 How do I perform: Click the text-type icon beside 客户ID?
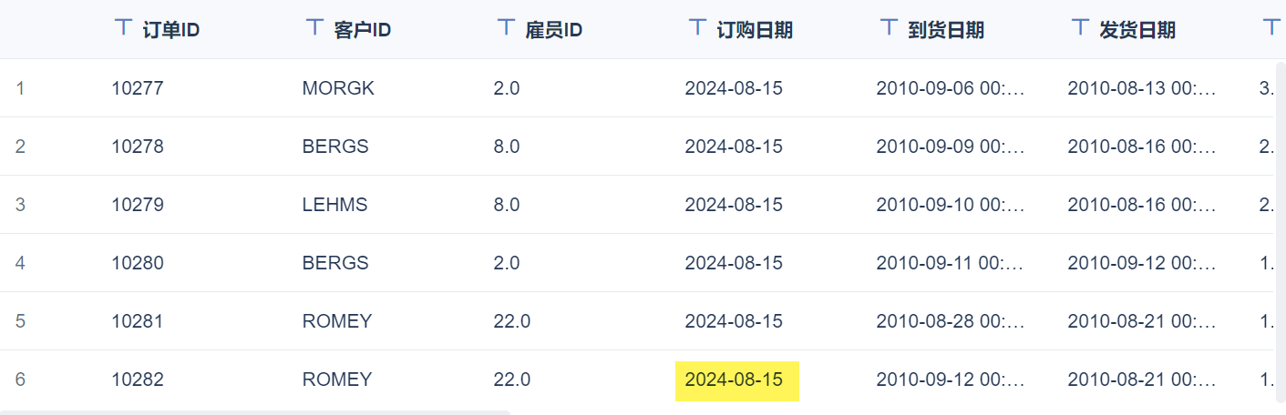[315, 27]
